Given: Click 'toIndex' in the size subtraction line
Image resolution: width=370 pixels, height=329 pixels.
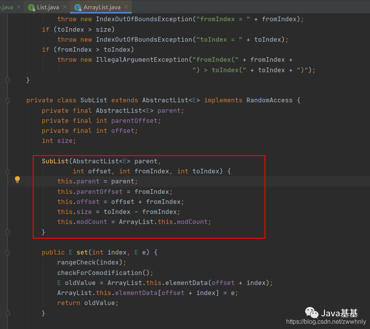Looking at the screenshot, I should tap(117, 212).
